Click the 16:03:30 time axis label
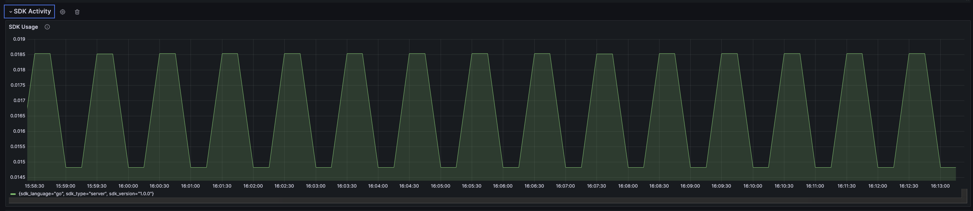The image size is (973, 211). (x=347, y=186)
